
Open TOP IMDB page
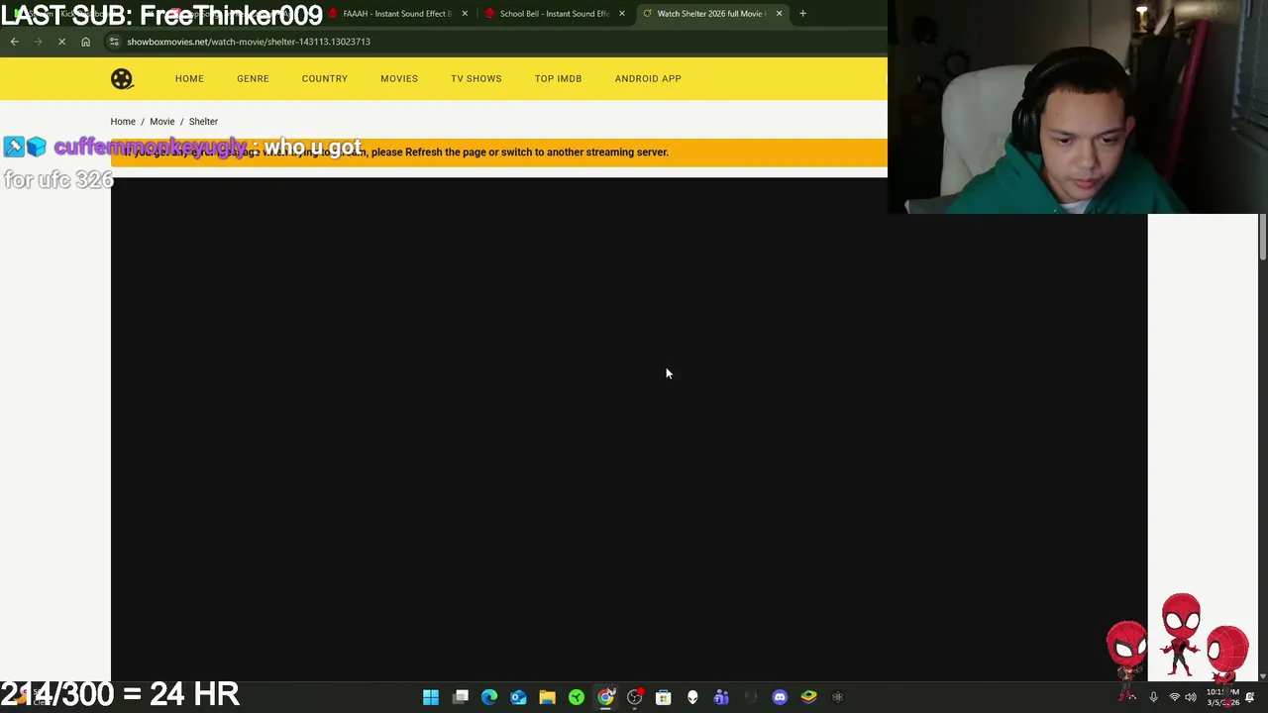pyautogui.click(x=559, y=78)
